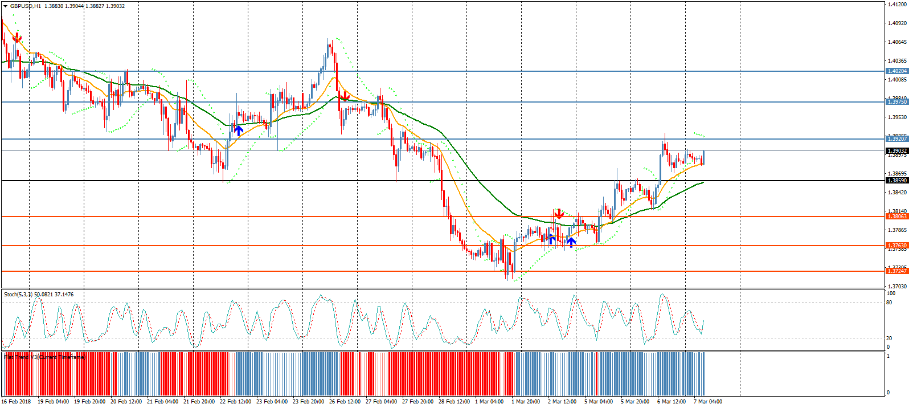This screenshot has width=909, height=408.
Task: Click the black 1.38590 pivot price label
Action: [x=896, y=181]
